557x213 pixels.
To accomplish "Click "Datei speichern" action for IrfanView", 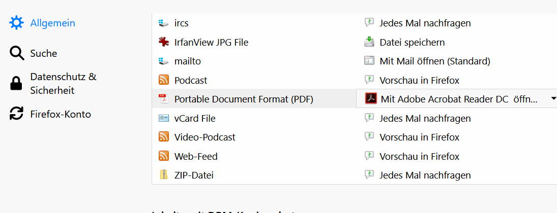I will click(x=412, y=42).
